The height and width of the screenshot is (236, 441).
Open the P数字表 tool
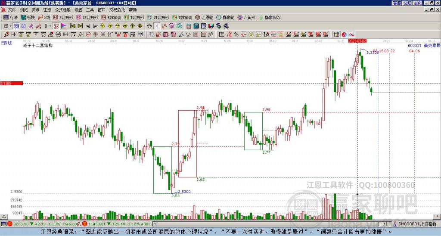coord(112,17)
